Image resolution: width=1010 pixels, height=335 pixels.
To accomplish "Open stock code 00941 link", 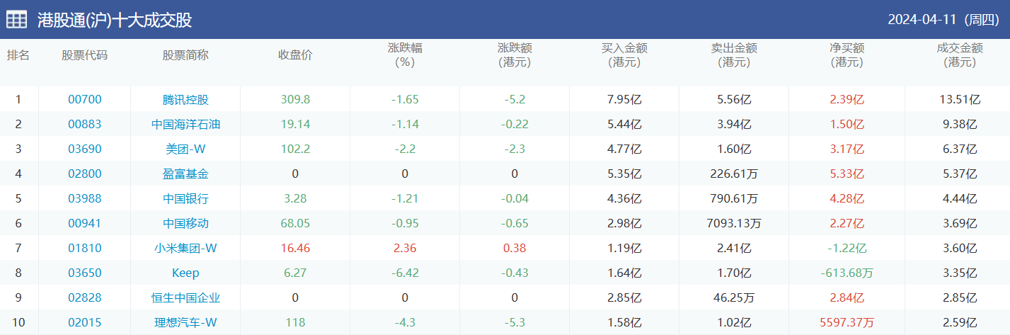I will coord(85,224).
